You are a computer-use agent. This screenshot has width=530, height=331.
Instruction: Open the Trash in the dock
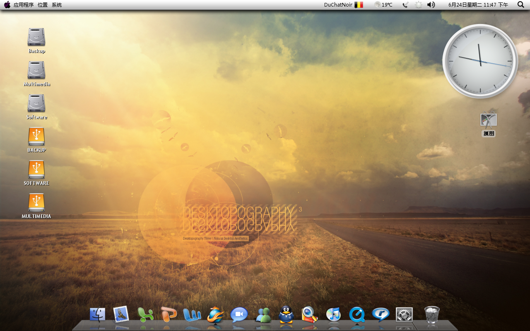point(432,314)
